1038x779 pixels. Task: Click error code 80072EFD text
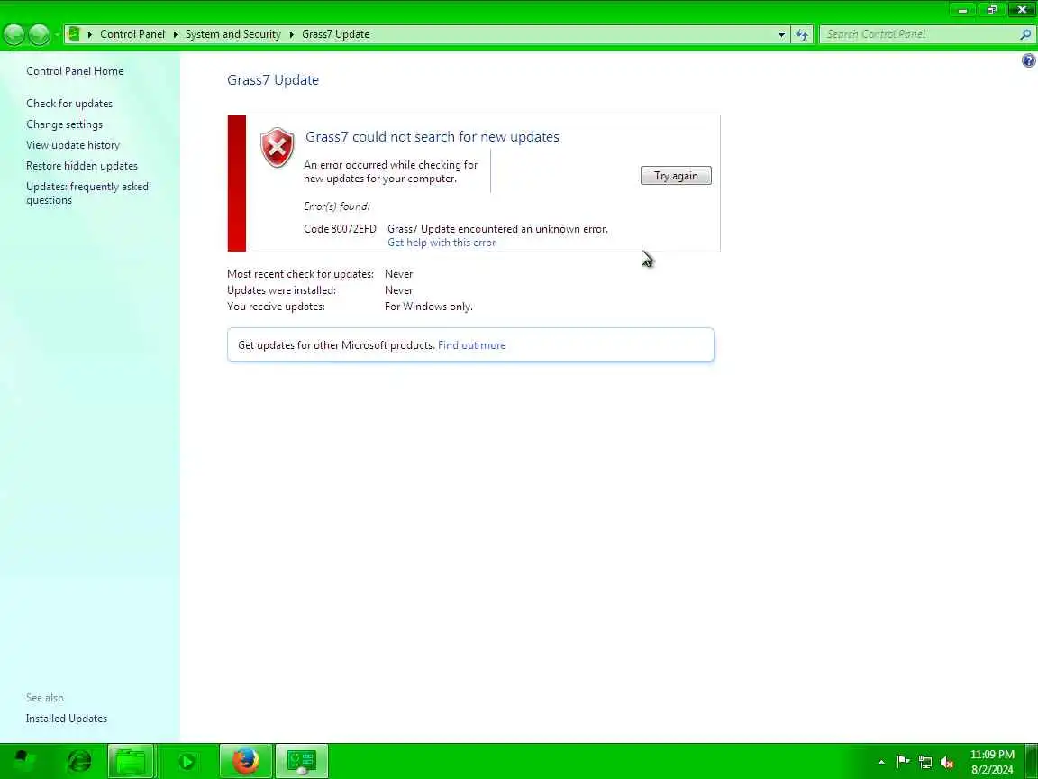(340, 228)
